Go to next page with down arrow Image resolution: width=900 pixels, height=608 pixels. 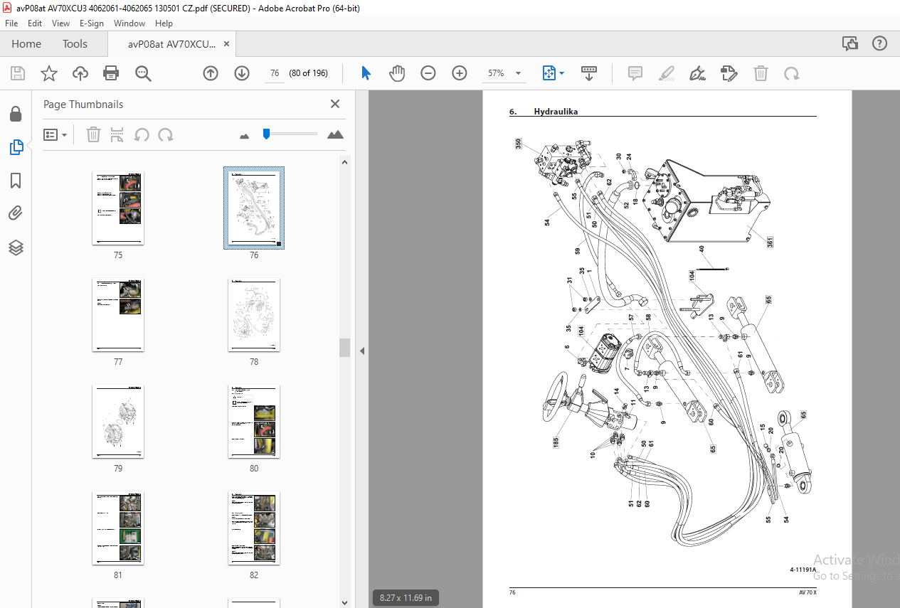[x=242, y=73]
